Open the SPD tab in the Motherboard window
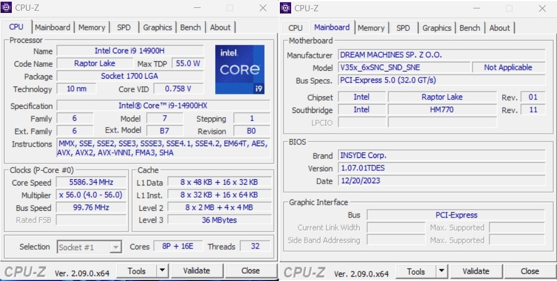Screen dimensions: 557x281 point(403,28)
